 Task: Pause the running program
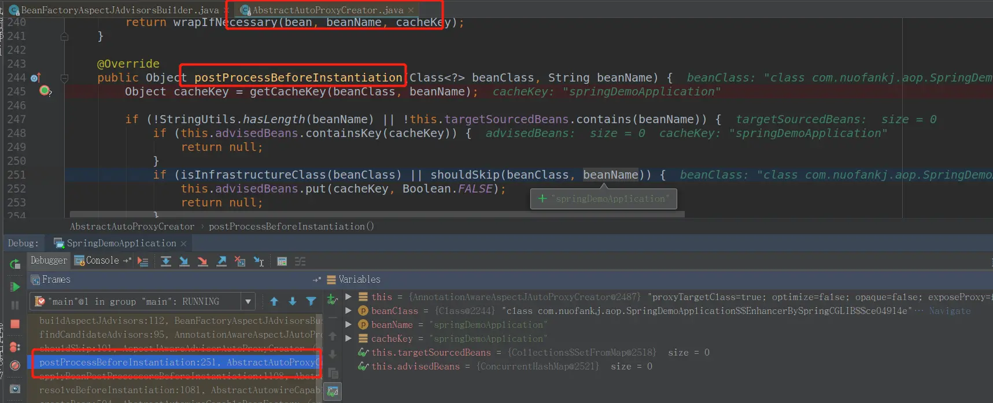[15, 305]
